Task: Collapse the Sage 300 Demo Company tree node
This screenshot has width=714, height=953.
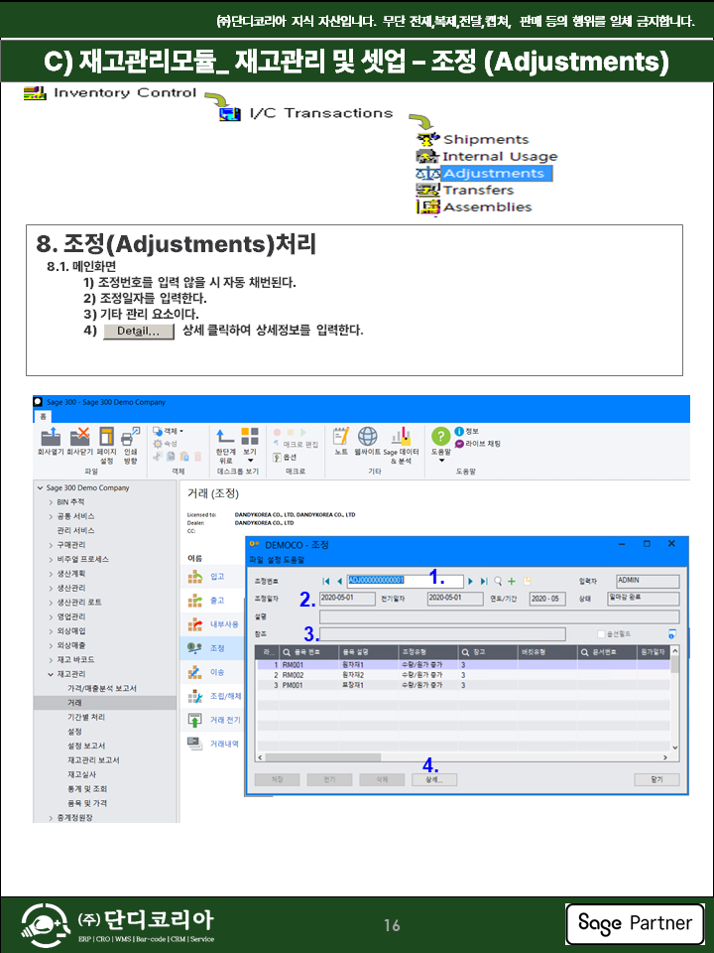Action: pos(40,487)
